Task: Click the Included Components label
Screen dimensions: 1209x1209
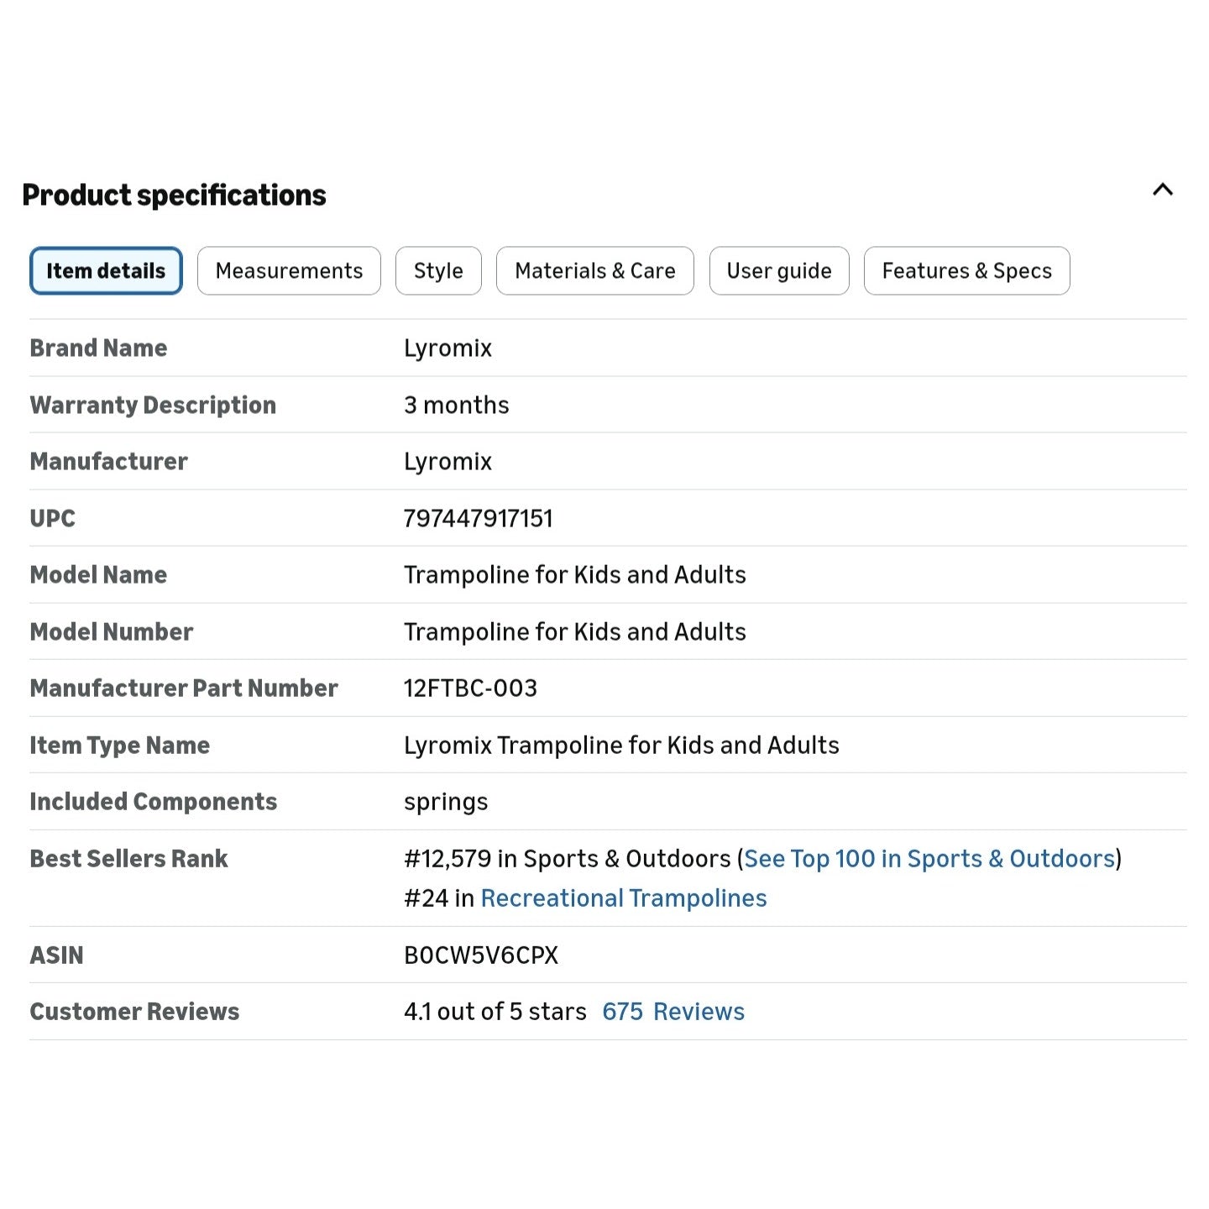Action: click(154, 801)
